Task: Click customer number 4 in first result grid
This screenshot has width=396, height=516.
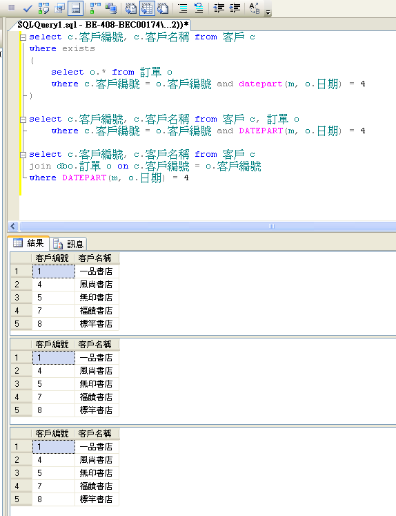Action: click(54, 285)
